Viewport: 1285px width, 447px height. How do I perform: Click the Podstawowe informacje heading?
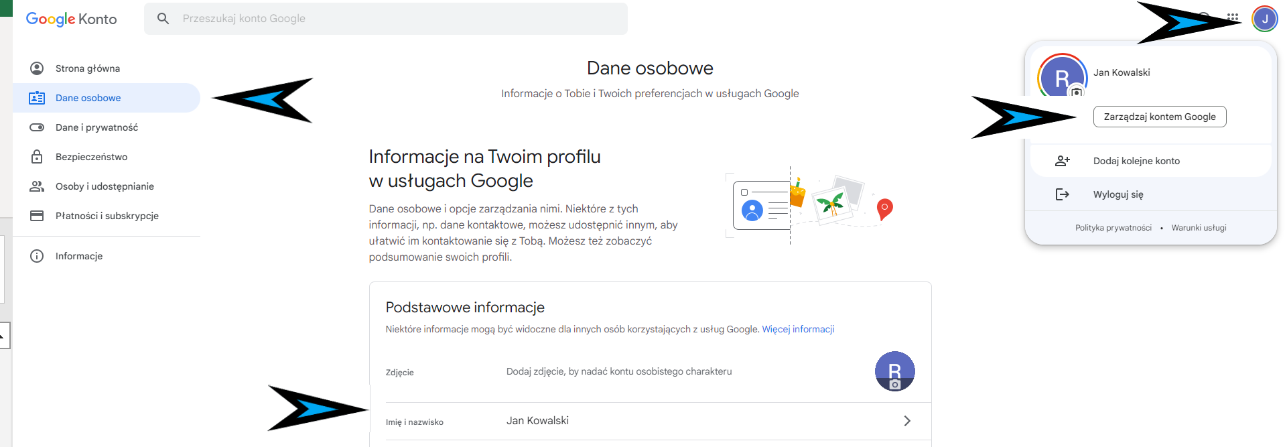click(x=465, y=307)
